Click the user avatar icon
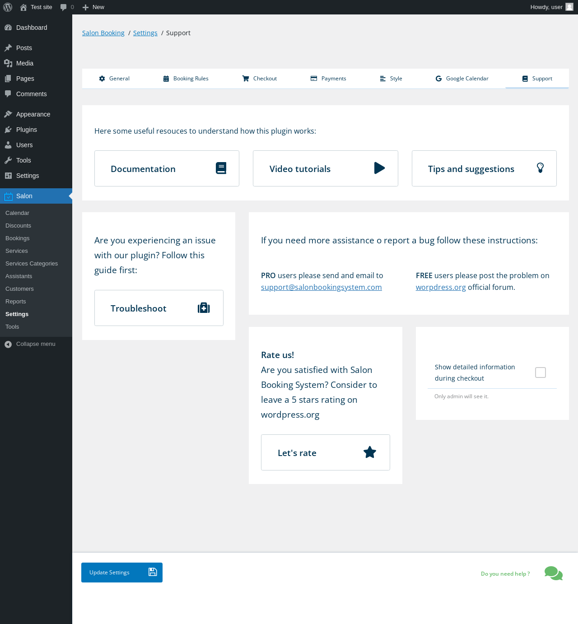This screenshot has width=578, height=624. click(x=569, y=7)
